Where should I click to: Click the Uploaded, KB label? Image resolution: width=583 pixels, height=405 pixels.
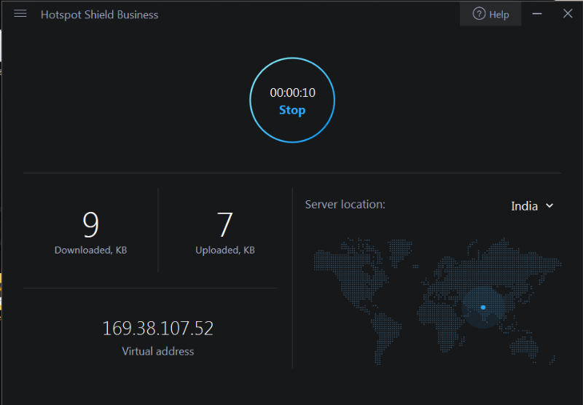click(225, 250)
